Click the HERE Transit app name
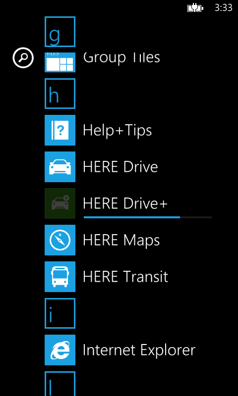238x396 pixels. point(125,277)
